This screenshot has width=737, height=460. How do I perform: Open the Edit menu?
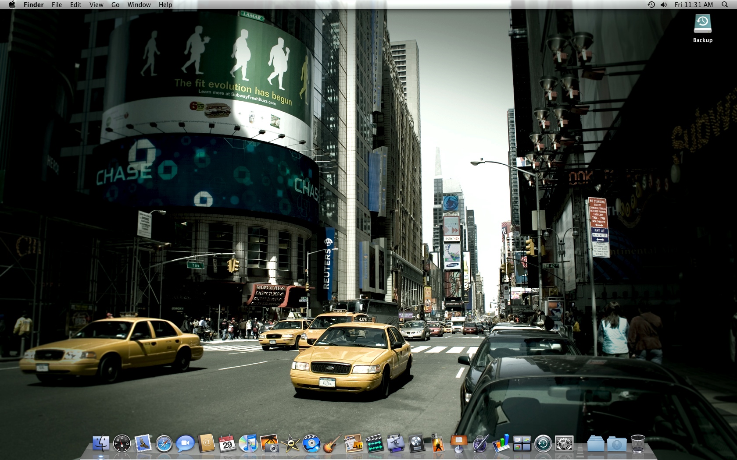[x=76, y=4]
